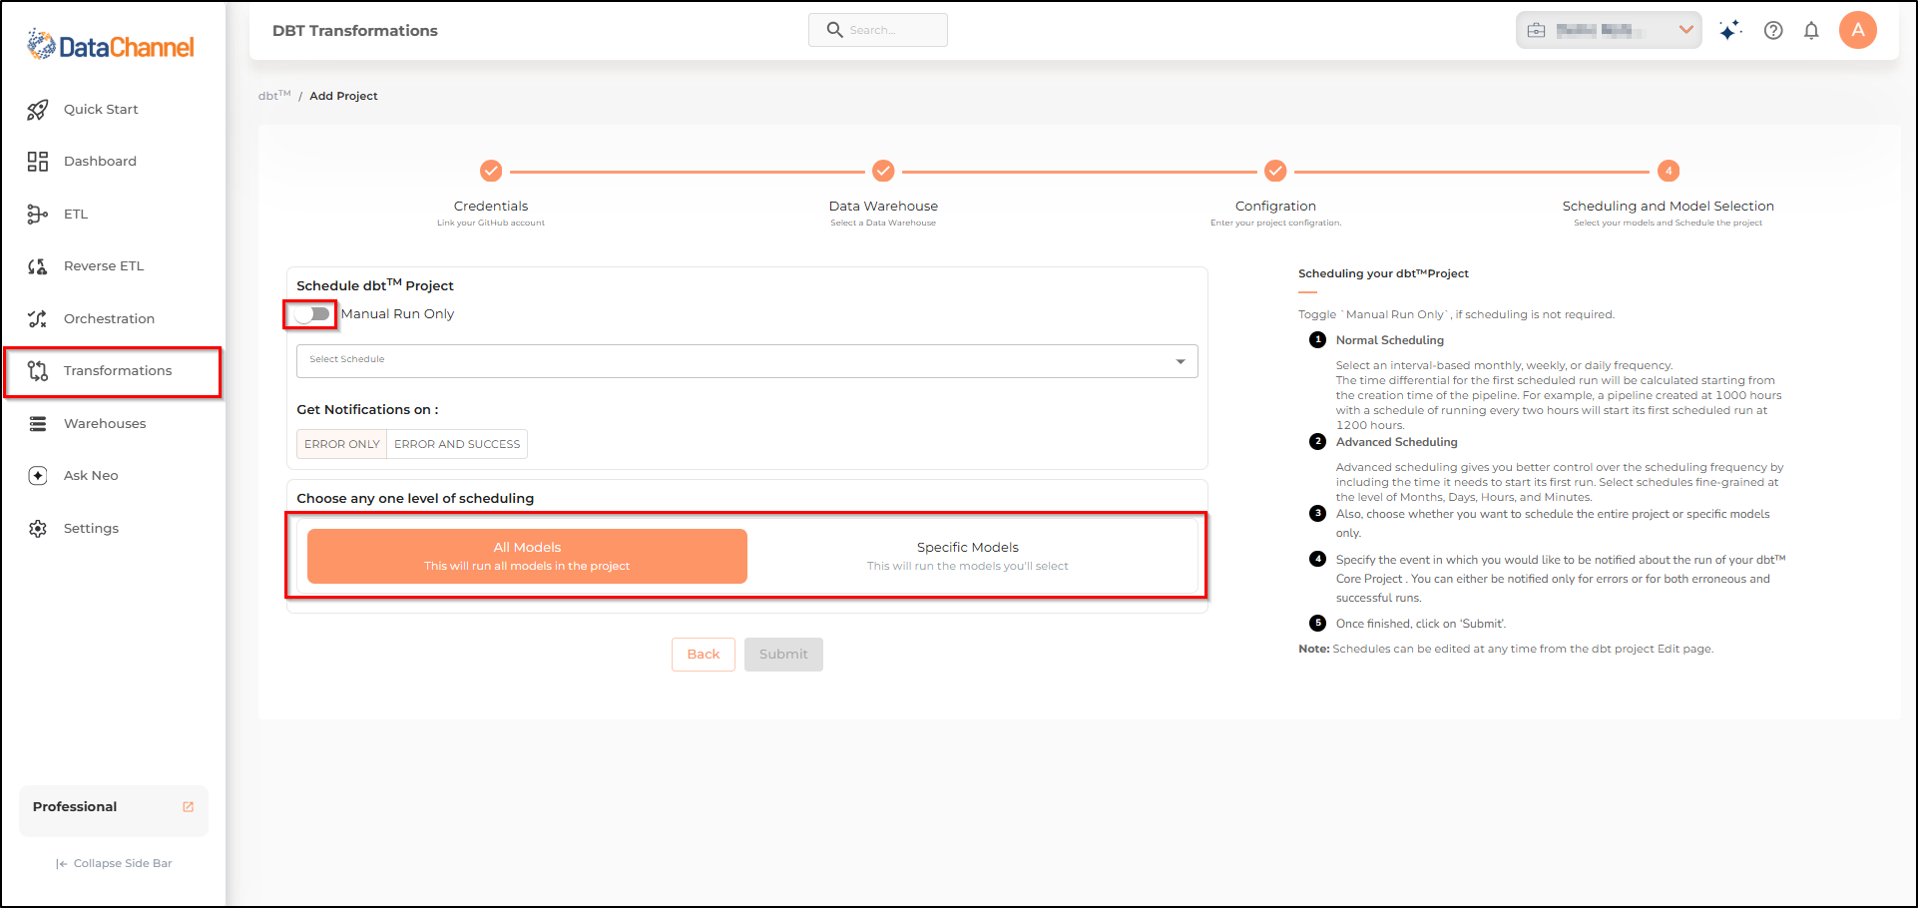Choose Specific Models scheduling level
The image size is (1918, 908).
tap(968, 556)
